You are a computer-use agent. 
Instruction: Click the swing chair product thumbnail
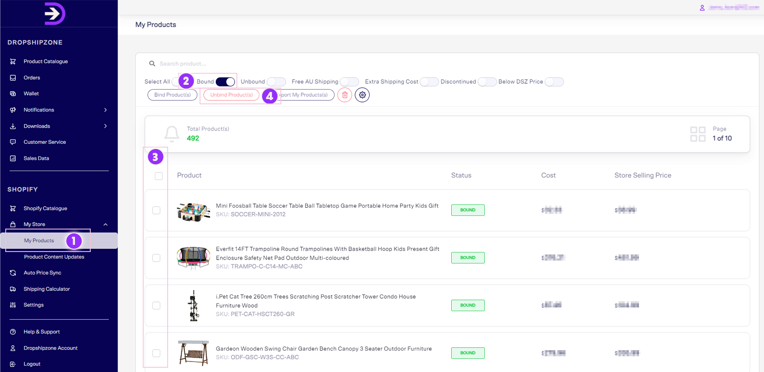click(193, 353)
